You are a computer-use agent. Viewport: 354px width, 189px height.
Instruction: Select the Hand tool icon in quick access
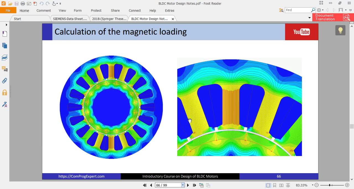pos(54,4)
